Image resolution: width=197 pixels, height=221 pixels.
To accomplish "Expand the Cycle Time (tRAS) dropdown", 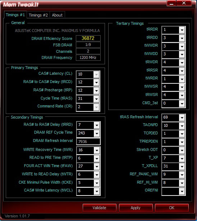I will coord(96,99).
